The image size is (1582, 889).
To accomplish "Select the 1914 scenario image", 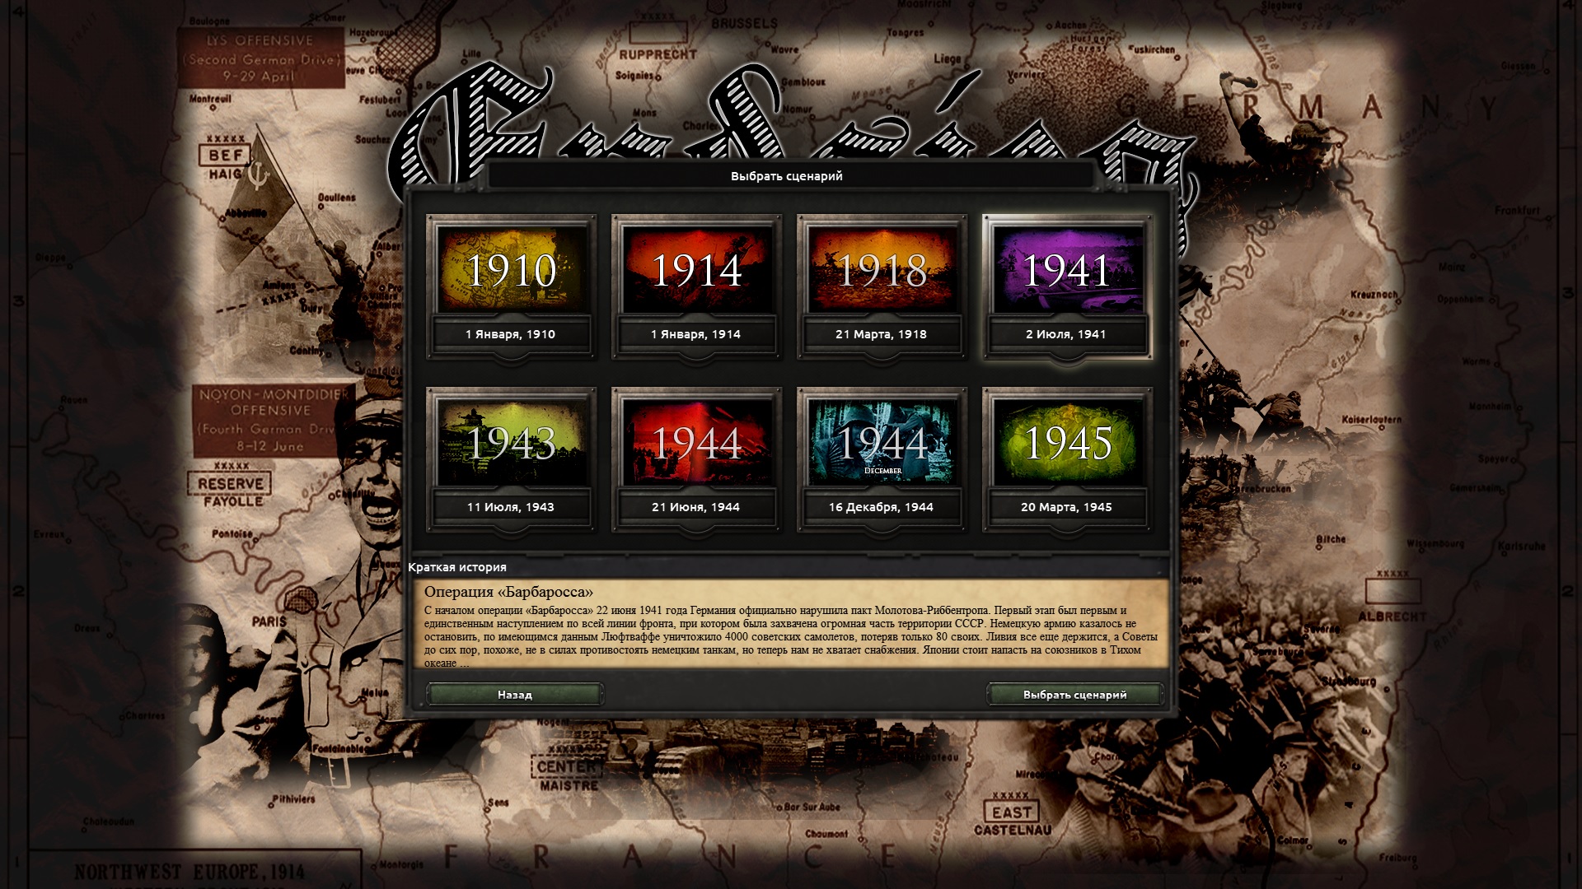I will click(x=696, y=270).
